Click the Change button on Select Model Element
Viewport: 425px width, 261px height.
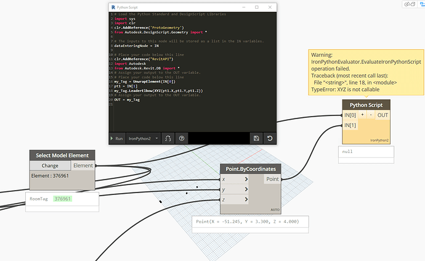coord(50,165)
